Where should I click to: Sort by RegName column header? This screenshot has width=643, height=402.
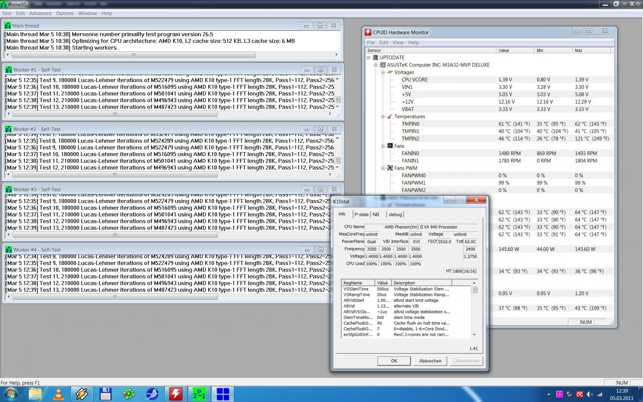pyautogui.click(x=358, y=283)
